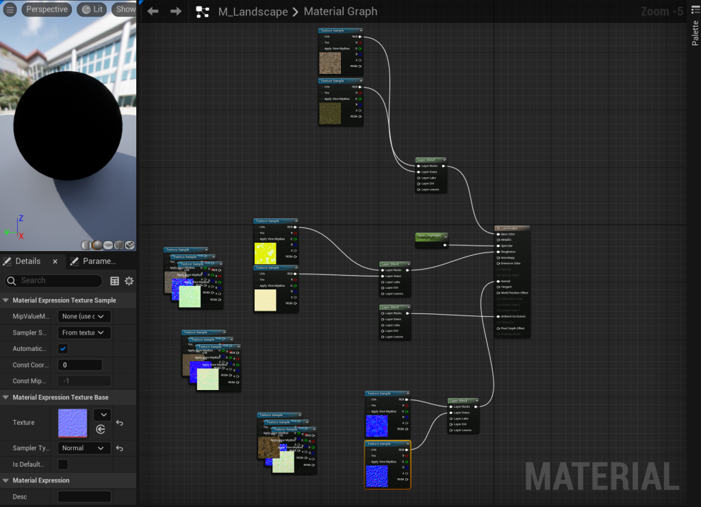
Task: Click the Lit view mode button
Action: (x=92, y=10)
